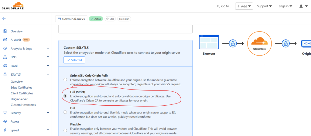Image resolution: width=311 pixels, height=136 pixels.
Task: Open the English language dropdown
Action: pyautogui.click(x=285, y=6)
